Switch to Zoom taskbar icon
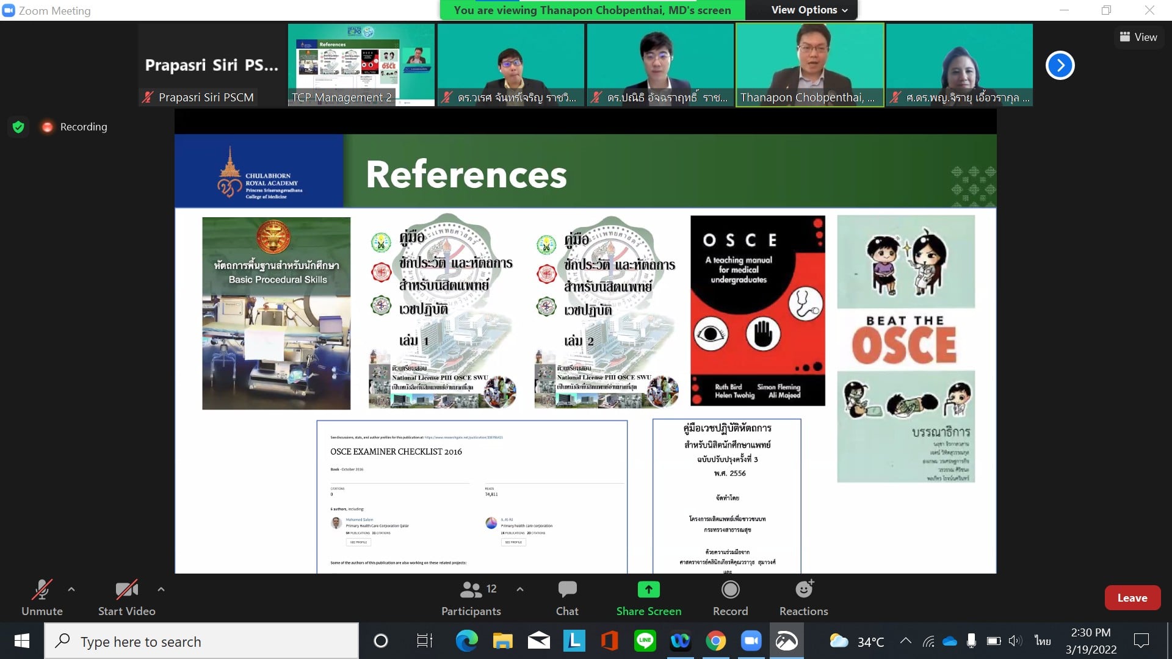 point(751,641)
